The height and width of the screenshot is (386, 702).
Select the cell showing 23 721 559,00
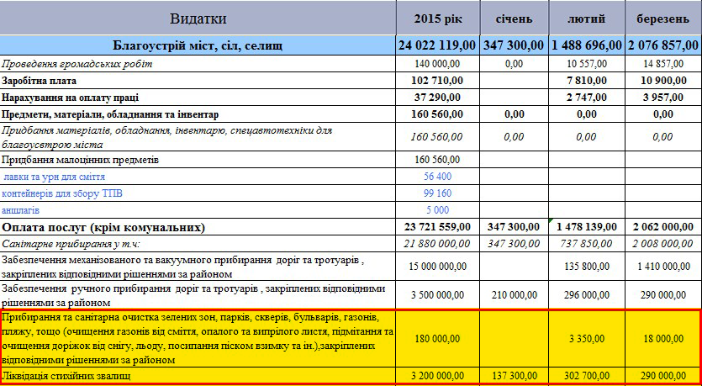tap(438, 227)
